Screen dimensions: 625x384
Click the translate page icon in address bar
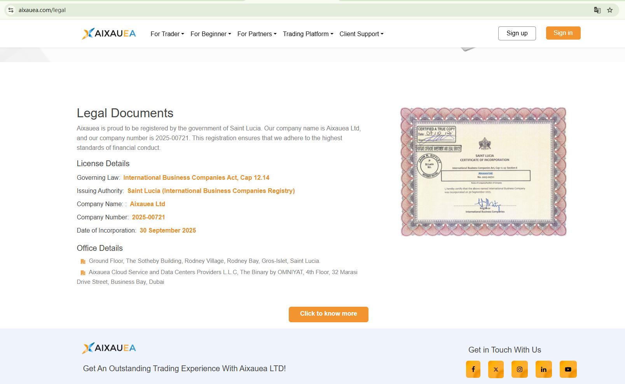point(597,10)
